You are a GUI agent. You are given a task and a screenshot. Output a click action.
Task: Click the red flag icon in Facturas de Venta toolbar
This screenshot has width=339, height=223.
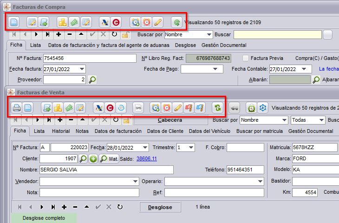[x=189, y=108]
